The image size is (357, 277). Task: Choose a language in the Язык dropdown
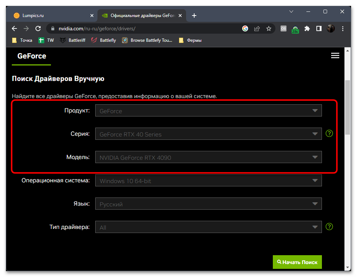(208, 204)
